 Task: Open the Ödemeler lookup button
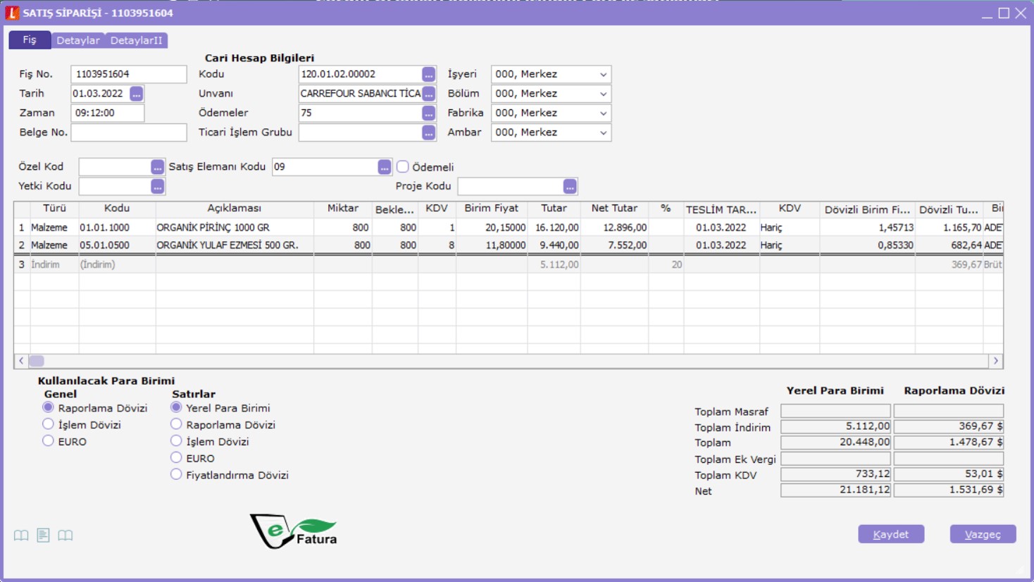[428, 113]
